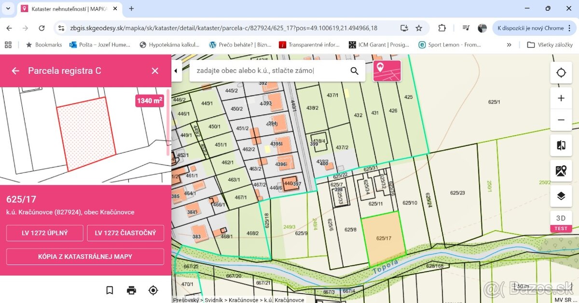Screen dimensions: 579x303
Task: Click KÓPIA Z KATASTRÁLNEJ MAPY button
Action: 85,257
